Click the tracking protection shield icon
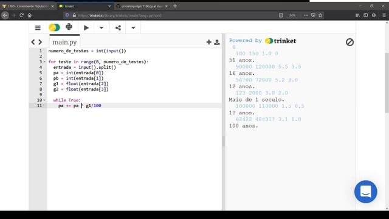 [x=67, y=15]
